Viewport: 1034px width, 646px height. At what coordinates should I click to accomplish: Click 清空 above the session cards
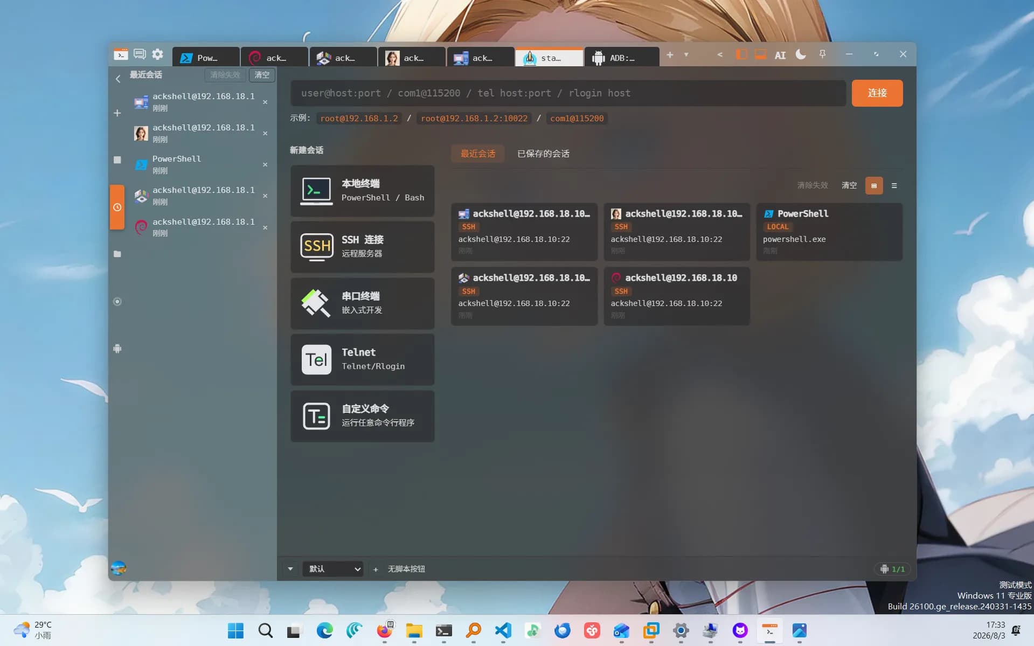click(849, 185)
